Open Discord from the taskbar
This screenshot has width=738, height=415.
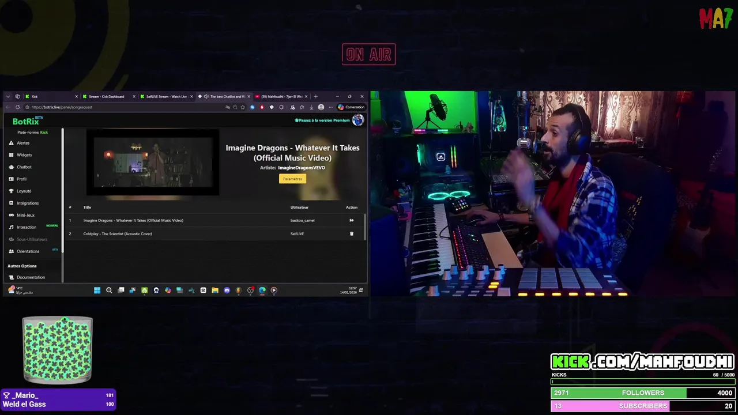click(227, 290)
